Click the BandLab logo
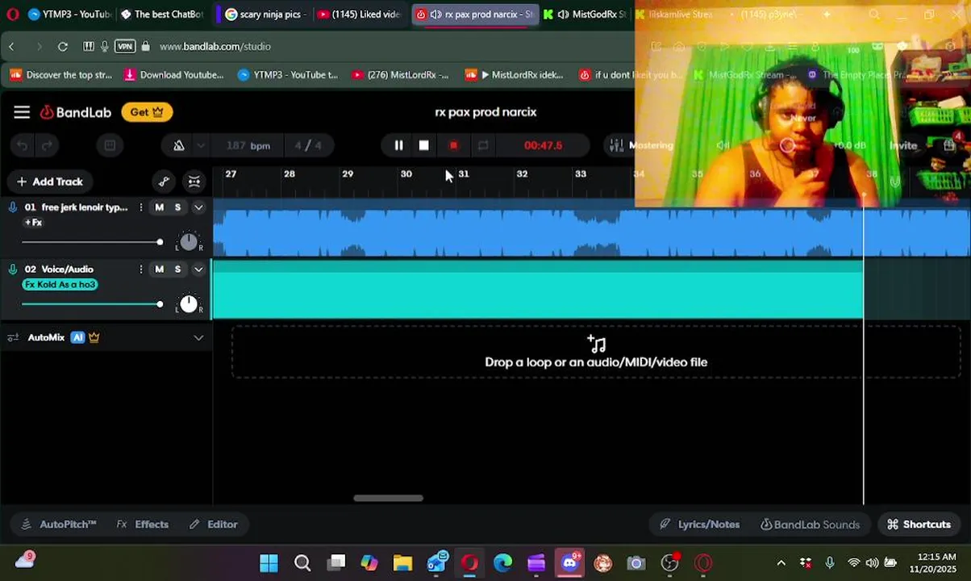 (76, 112)
